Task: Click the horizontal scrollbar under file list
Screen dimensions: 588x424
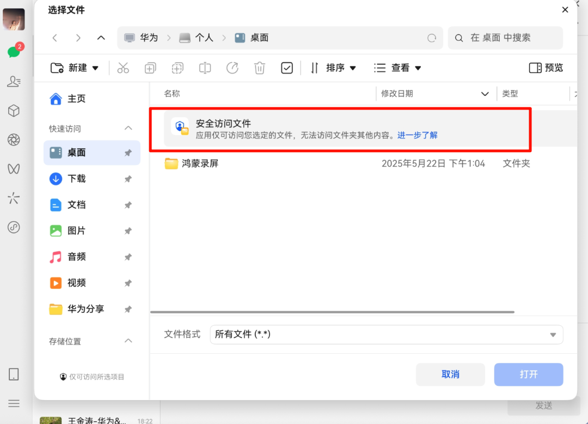Action: [x=332, y=312]
